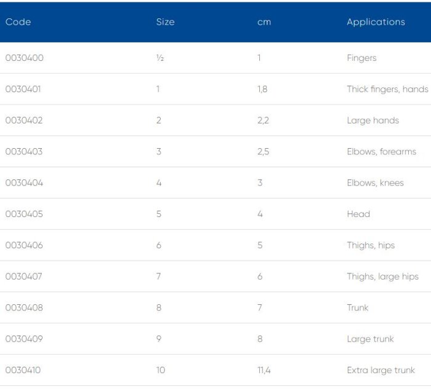The width and height of the screenshot is (431, 389).
Task: Click product code 0030403
Action: click(x=24, y=152)
